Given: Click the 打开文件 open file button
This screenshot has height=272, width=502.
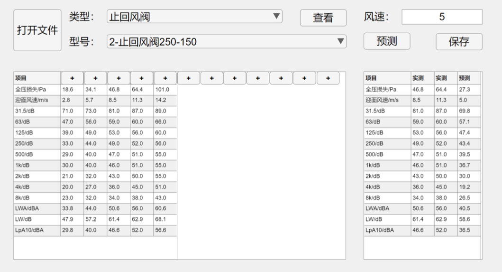Looking at the screenshot, I should [x=37, y=30].
